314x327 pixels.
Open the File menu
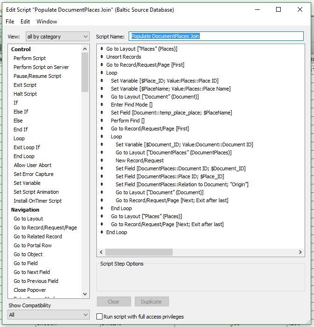pos(10,22)
